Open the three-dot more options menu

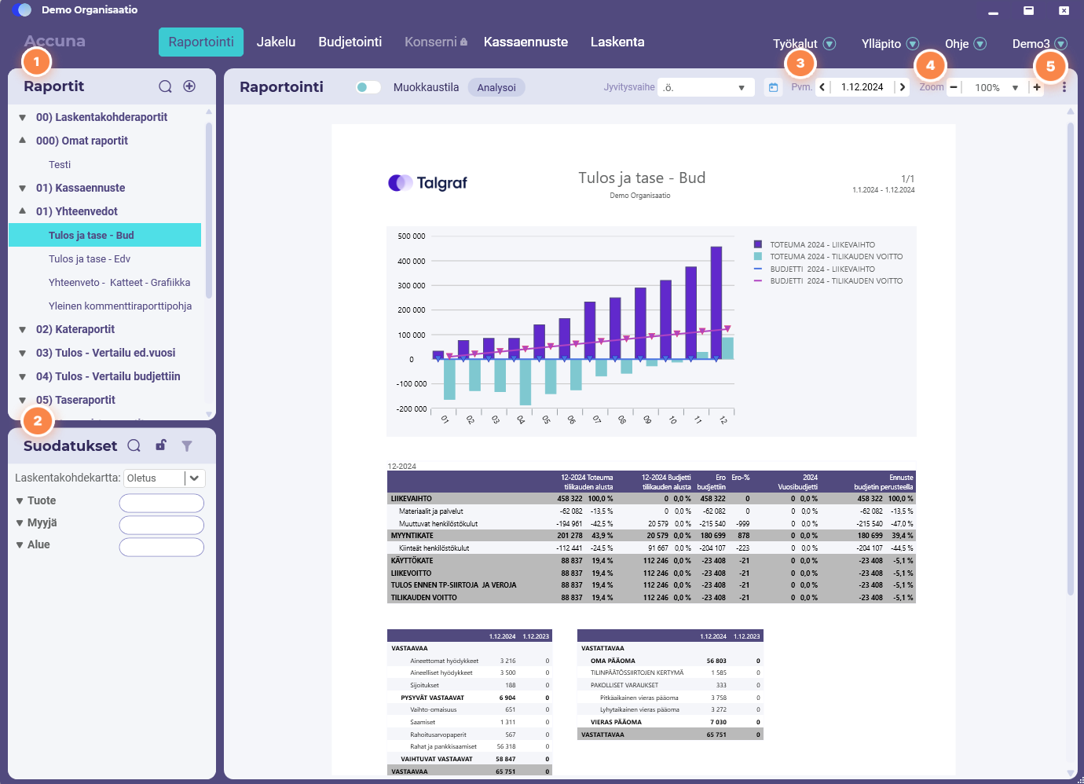pyautogui.click(x=1064, y=87)
